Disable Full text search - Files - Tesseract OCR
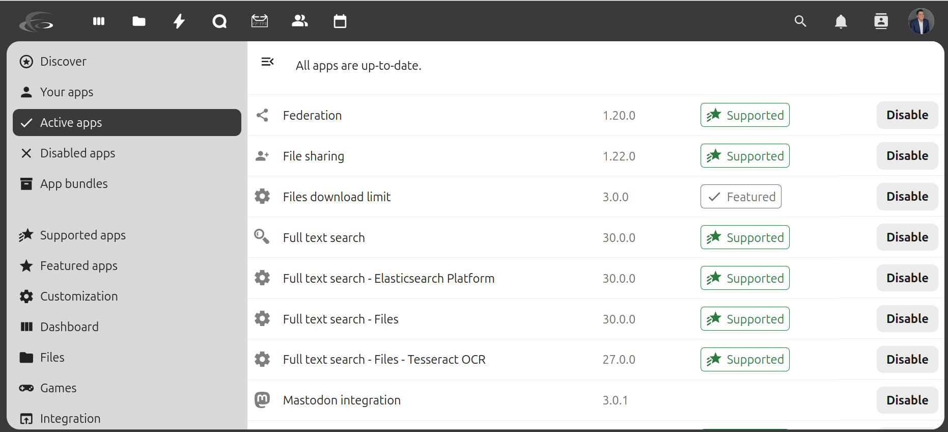This screenshot has width=948, height=432. point(907,360)
